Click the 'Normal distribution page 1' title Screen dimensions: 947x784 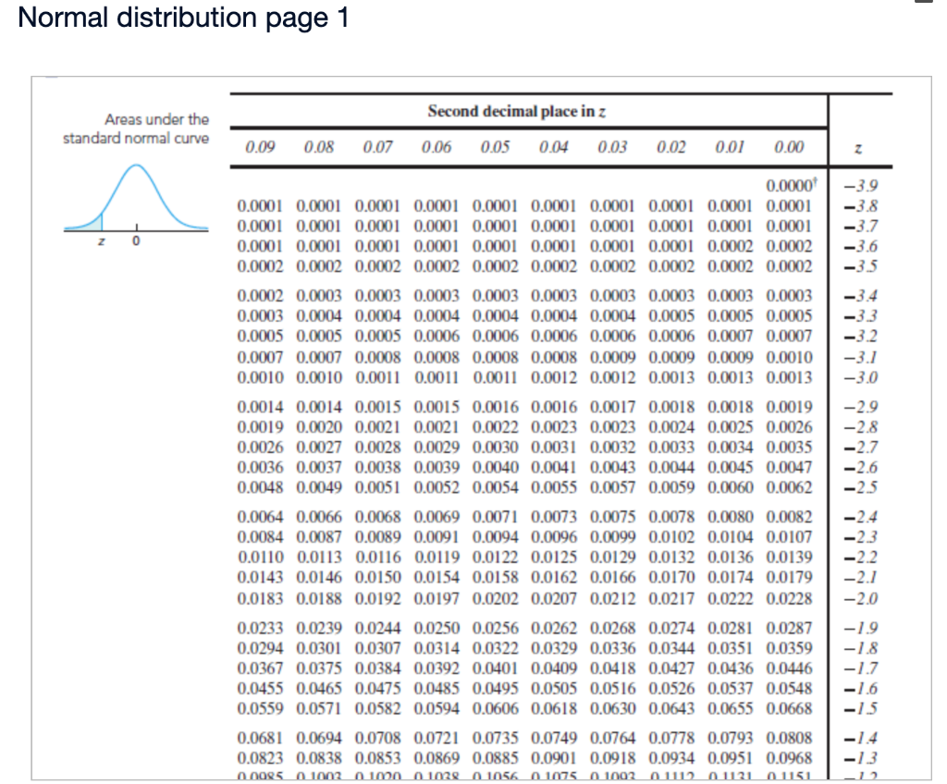click(x=184, y=18)
